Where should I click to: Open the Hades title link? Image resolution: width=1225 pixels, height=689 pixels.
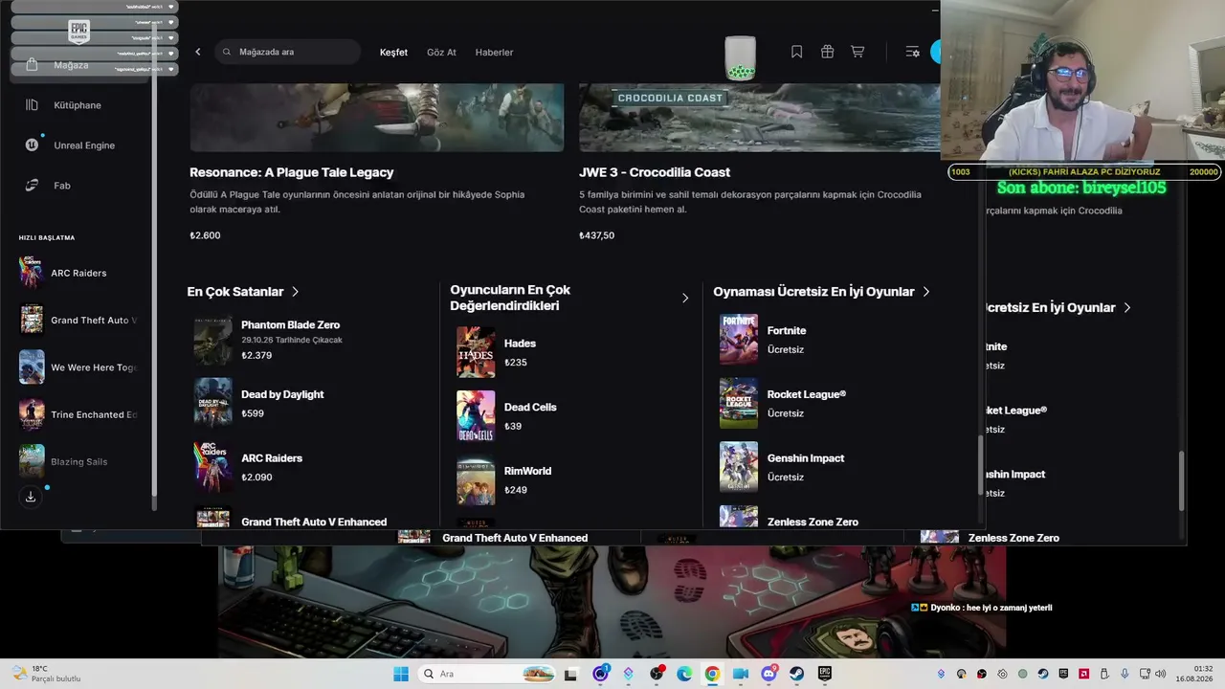[x=520, y=344]
